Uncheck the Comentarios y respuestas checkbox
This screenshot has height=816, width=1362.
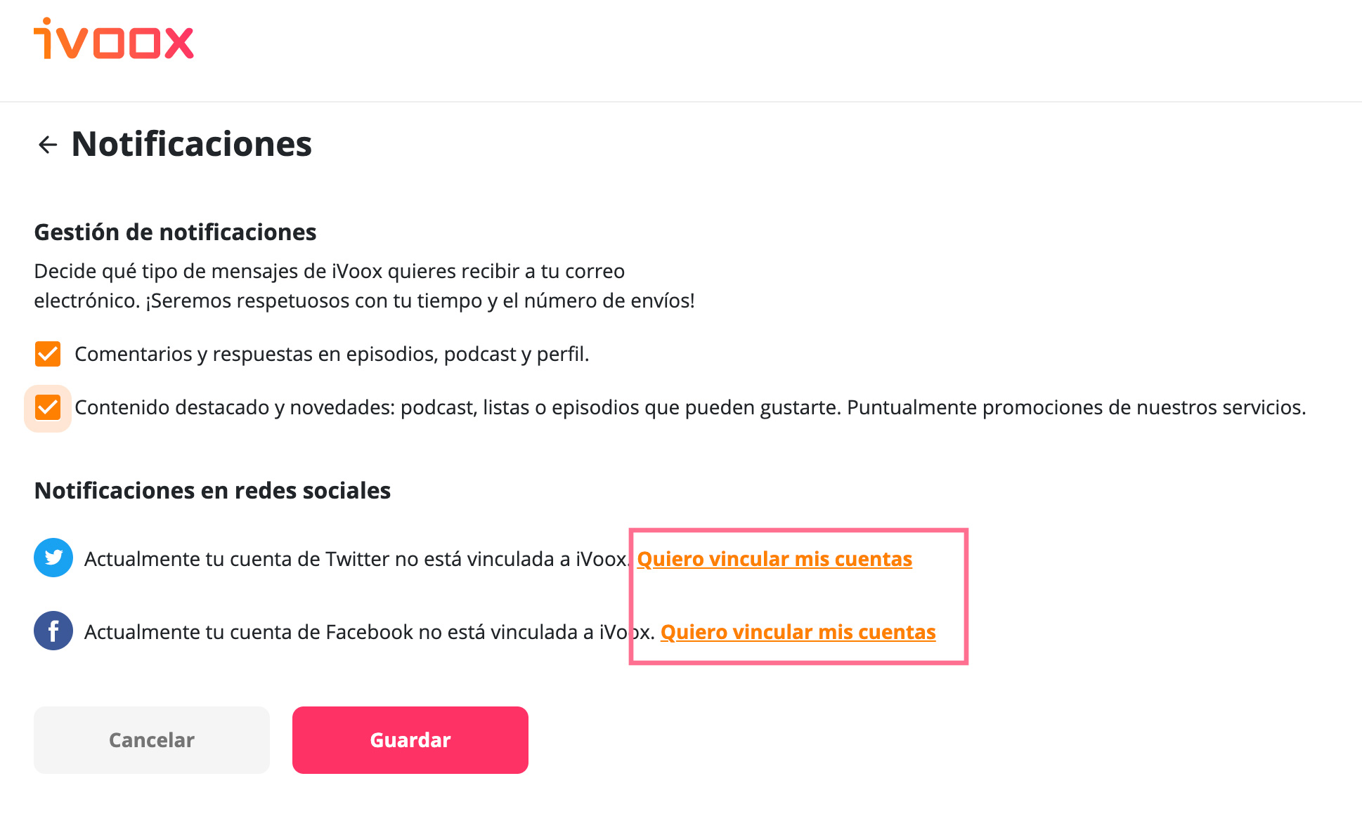(x=48, y=354)
